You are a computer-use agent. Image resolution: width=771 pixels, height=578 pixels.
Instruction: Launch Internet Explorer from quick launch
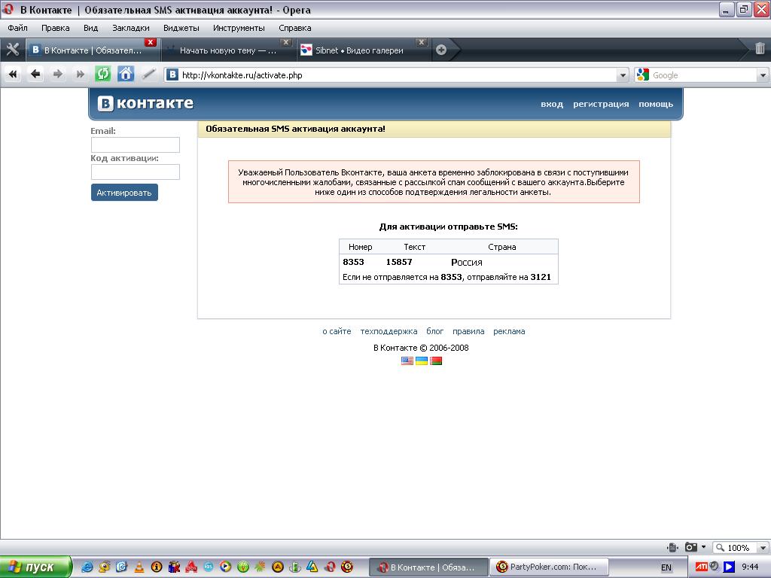tap(87, 567)
